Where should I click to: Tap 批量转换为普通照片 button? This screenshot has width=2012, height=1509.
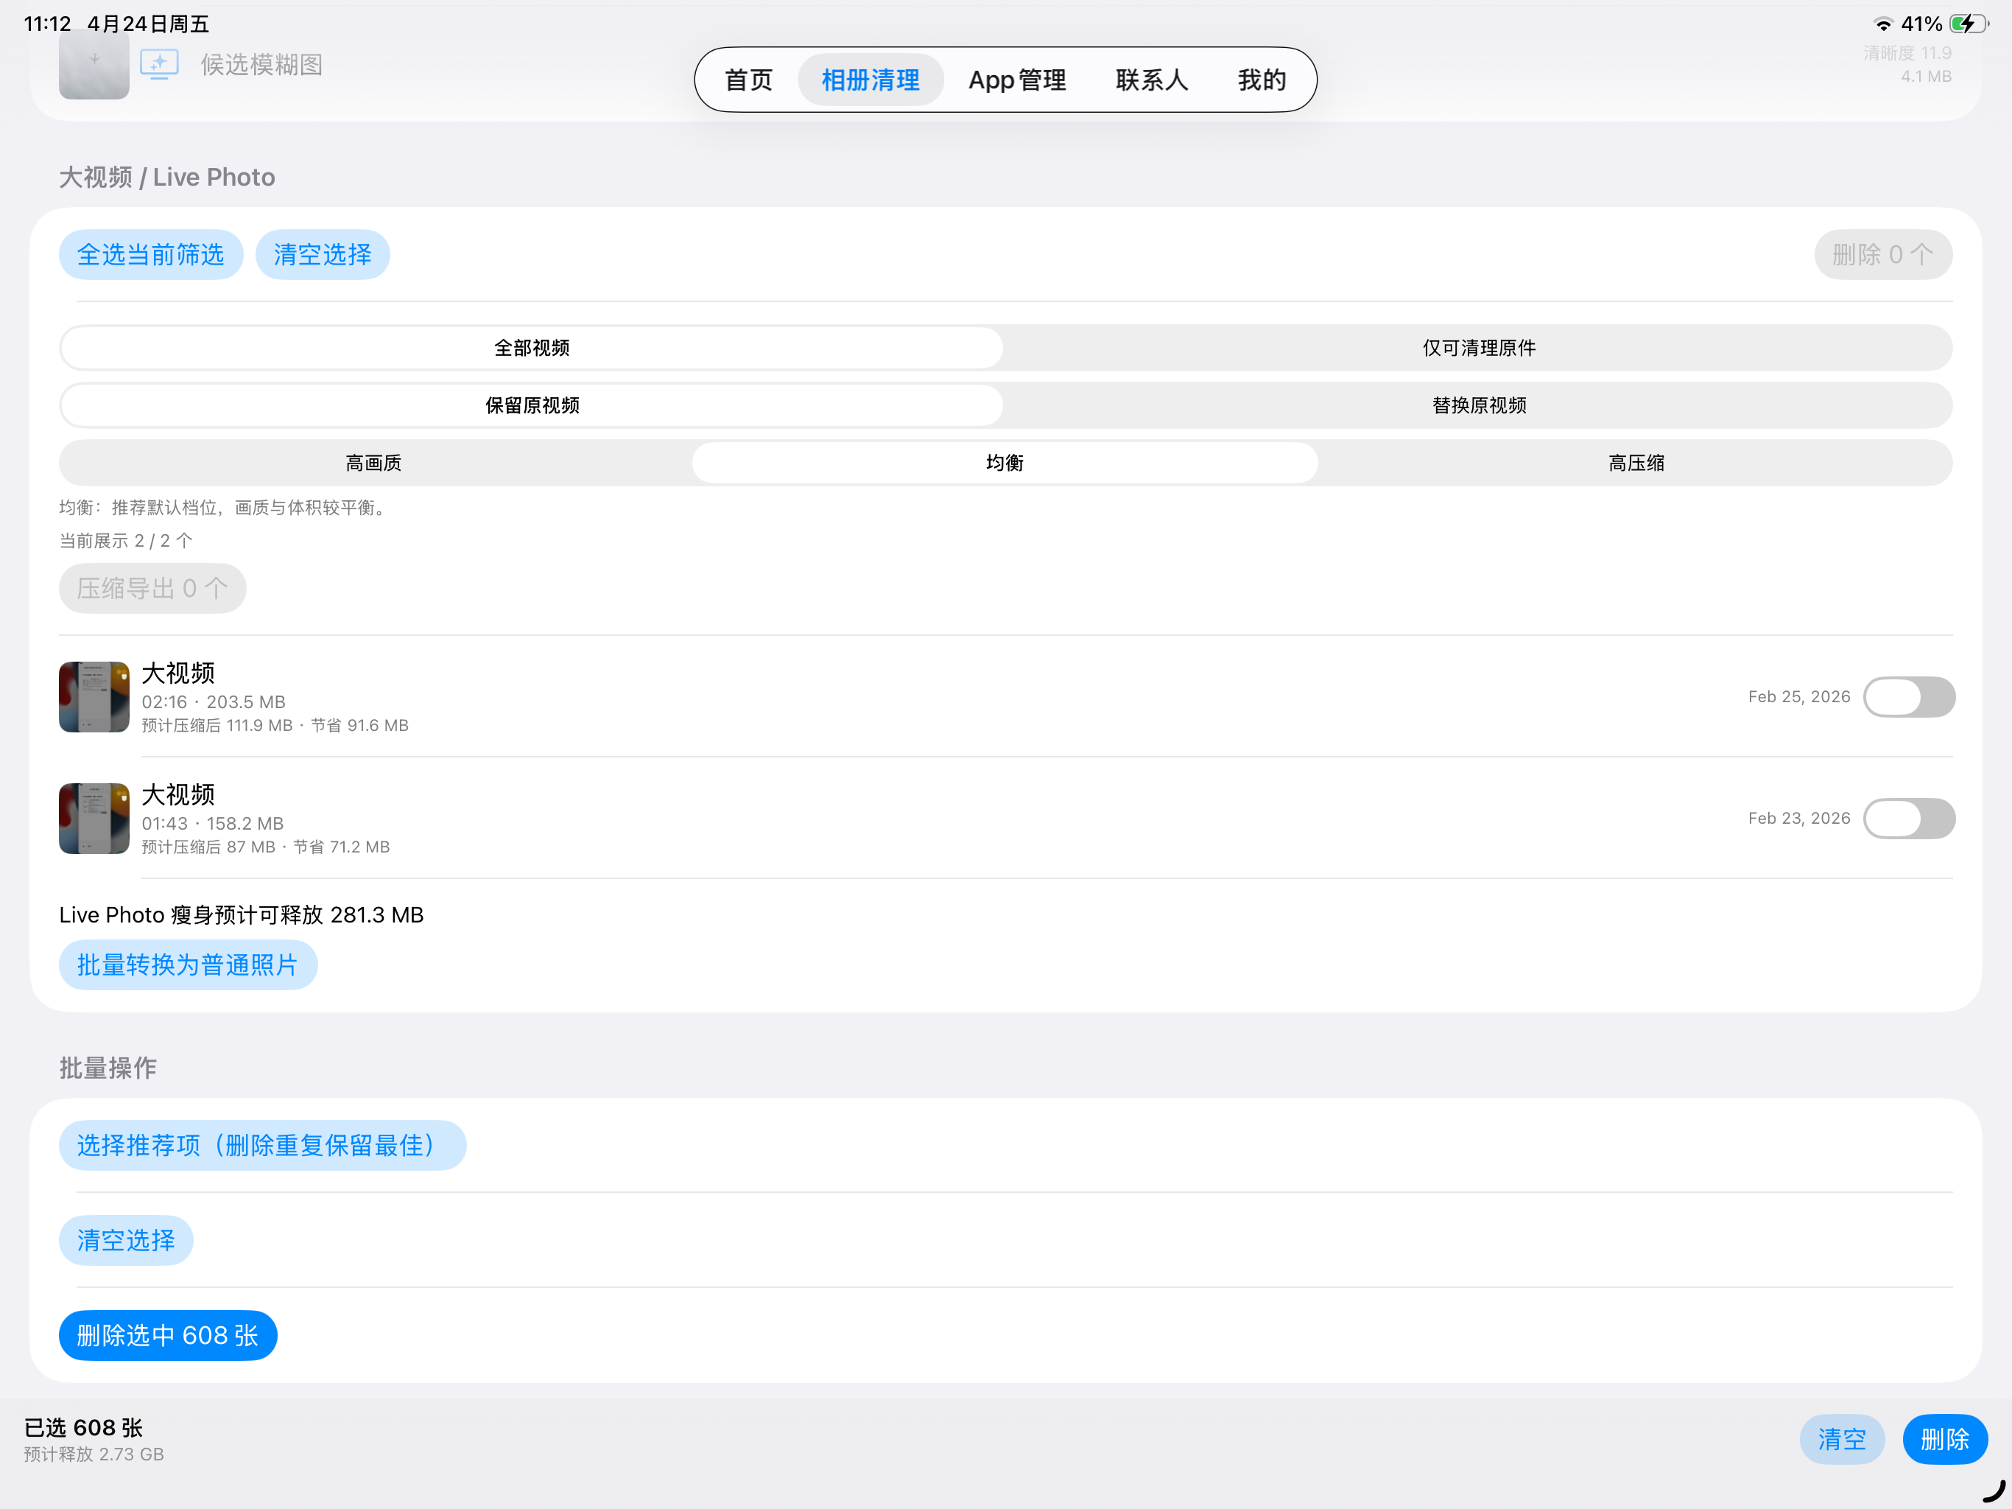189,964
